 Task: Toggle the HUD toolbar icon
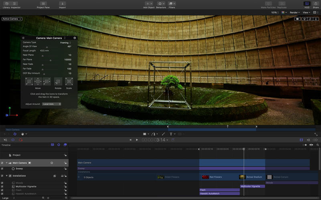pos(307,4)
